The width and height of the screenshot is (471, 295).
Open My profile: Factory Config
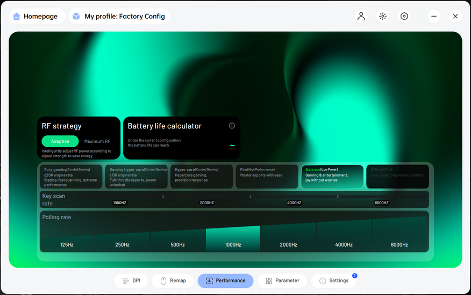click(119, 16)
